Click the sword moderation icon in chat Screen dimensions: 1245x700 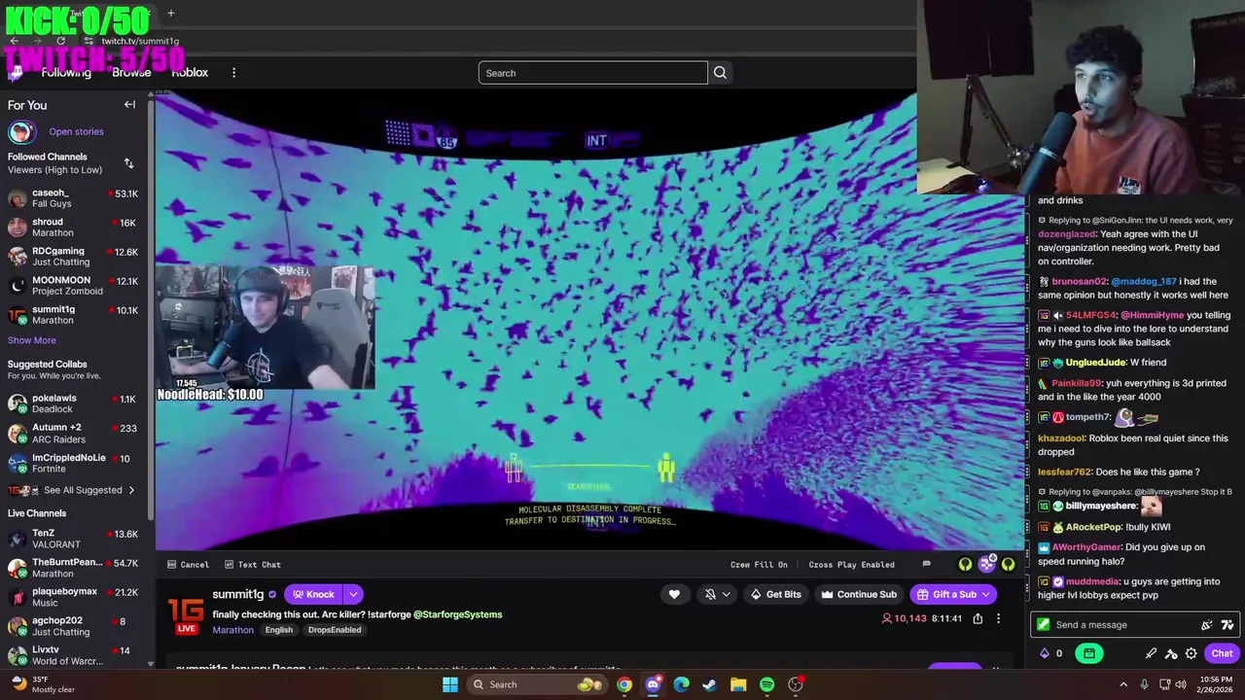point(1151,653)
